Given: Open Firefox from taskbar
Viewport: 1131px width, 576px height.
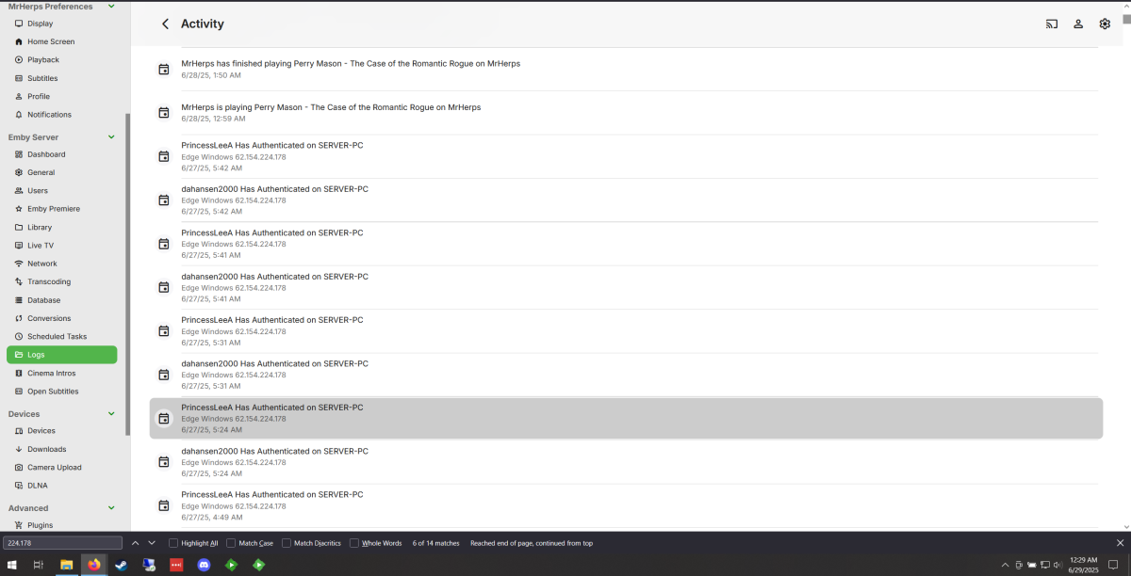Looking at the screenshot, I should pos(93,565).
